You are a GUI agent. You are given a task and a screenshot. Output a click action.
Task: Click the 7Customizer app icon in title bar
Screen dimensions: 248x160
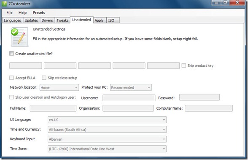coord(4,4)
